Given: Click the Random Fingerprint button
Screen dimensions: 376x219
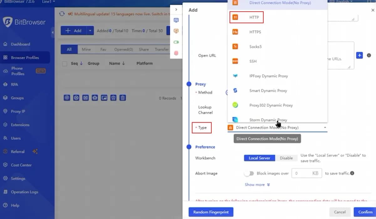Looking at the screenshot, I should tap(211, 212).
